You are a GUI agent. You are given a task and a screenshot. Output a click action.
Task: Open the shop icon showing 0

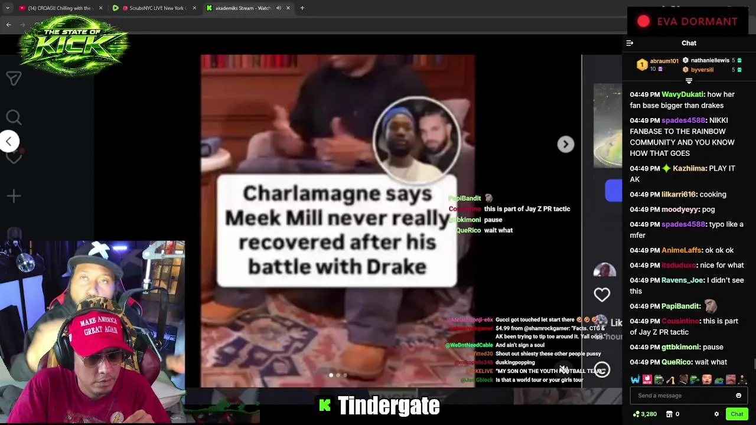coord(673,414)
